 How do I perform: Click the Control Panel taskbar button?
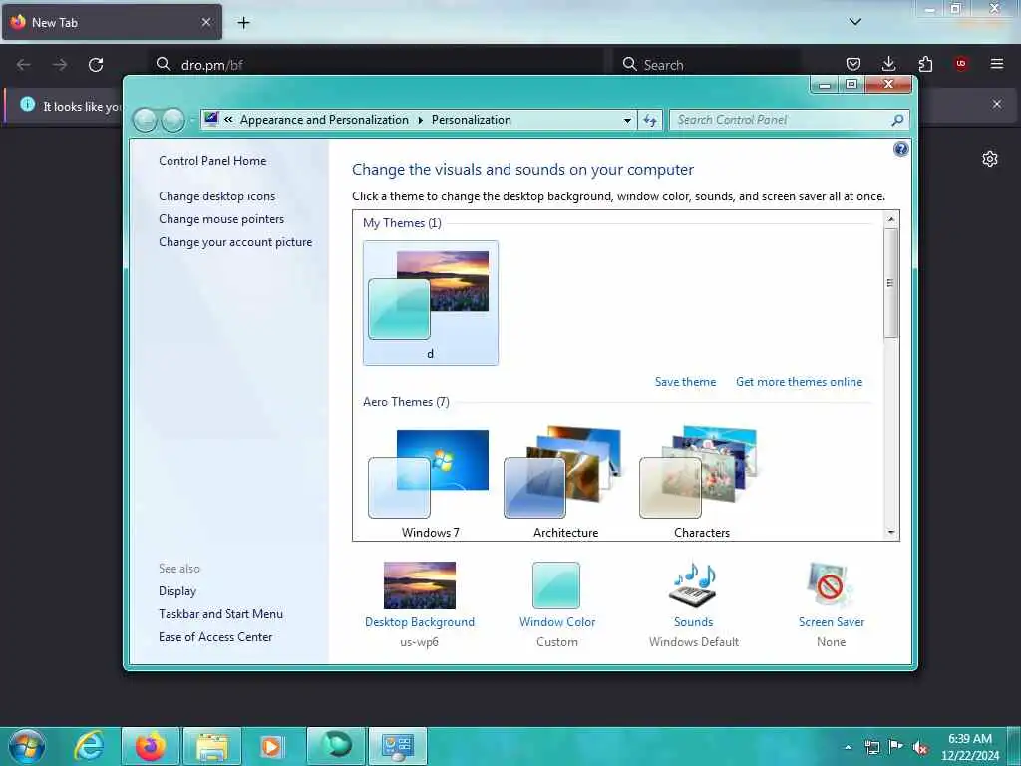(398, 746)
